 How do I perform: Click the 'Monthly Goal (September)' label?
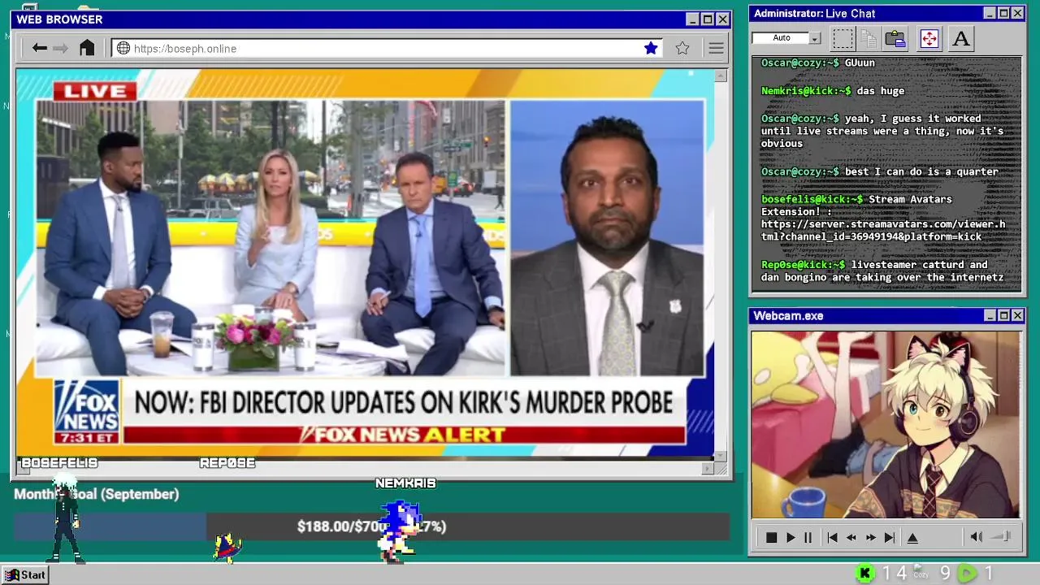pyautogui.click(x=97, y=494)
